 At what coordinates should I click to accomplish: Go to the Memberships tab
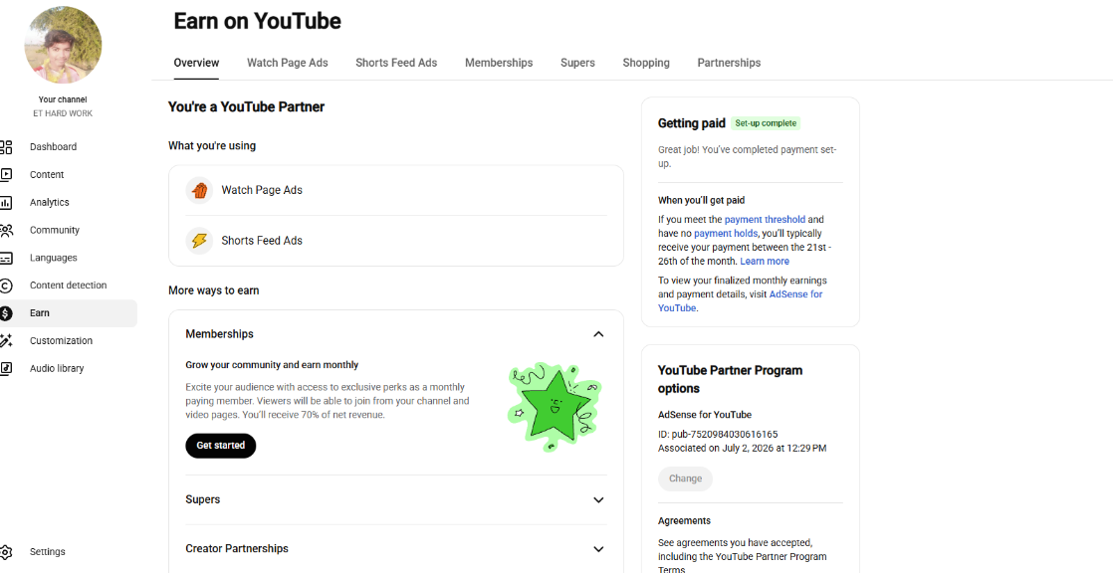tap(499, 63)
